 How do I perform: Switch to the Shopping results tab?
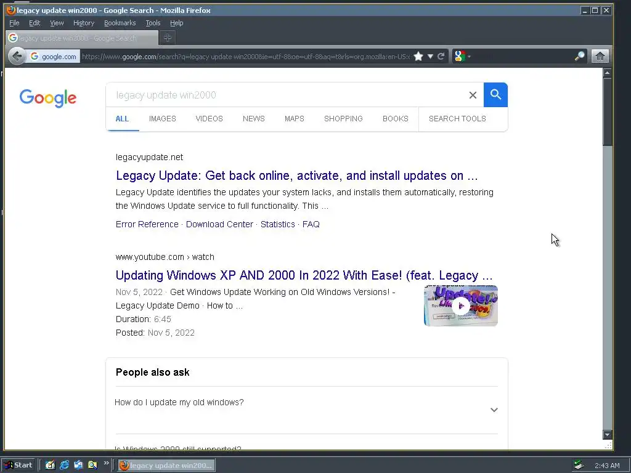[x=343, y=119]
